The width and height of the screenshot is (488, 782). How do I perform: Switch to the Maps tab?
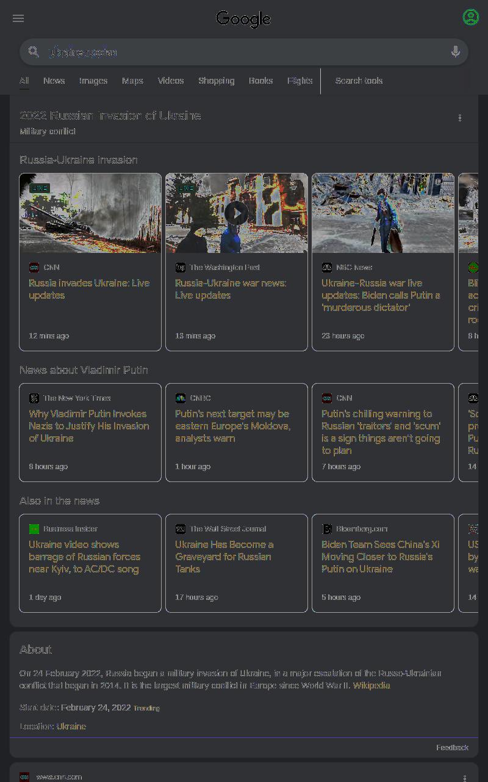click(132, 81)
